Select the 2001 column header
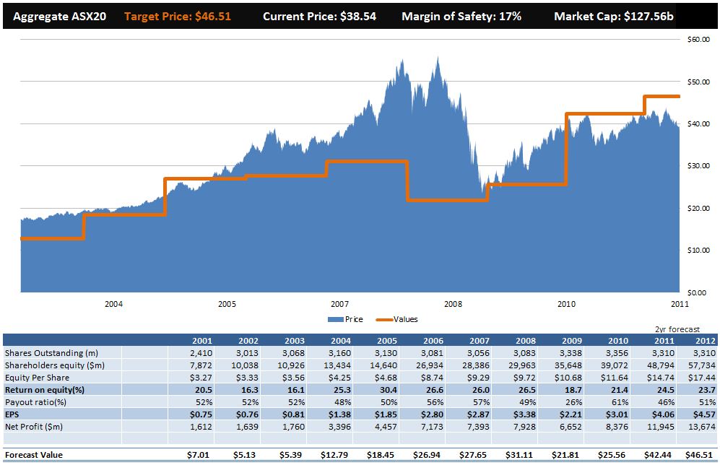The width and height of the screenshot is (720, 465). pyautogui.click(x=201, y=339)
